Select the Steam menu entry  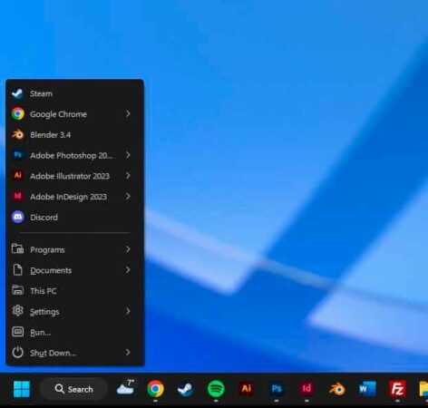pos(74,93)
